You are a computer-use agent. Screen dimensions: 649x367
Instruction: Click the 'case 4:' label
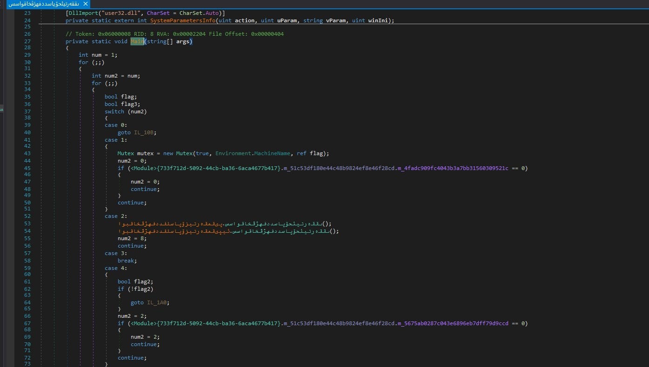tap(116, 268)
